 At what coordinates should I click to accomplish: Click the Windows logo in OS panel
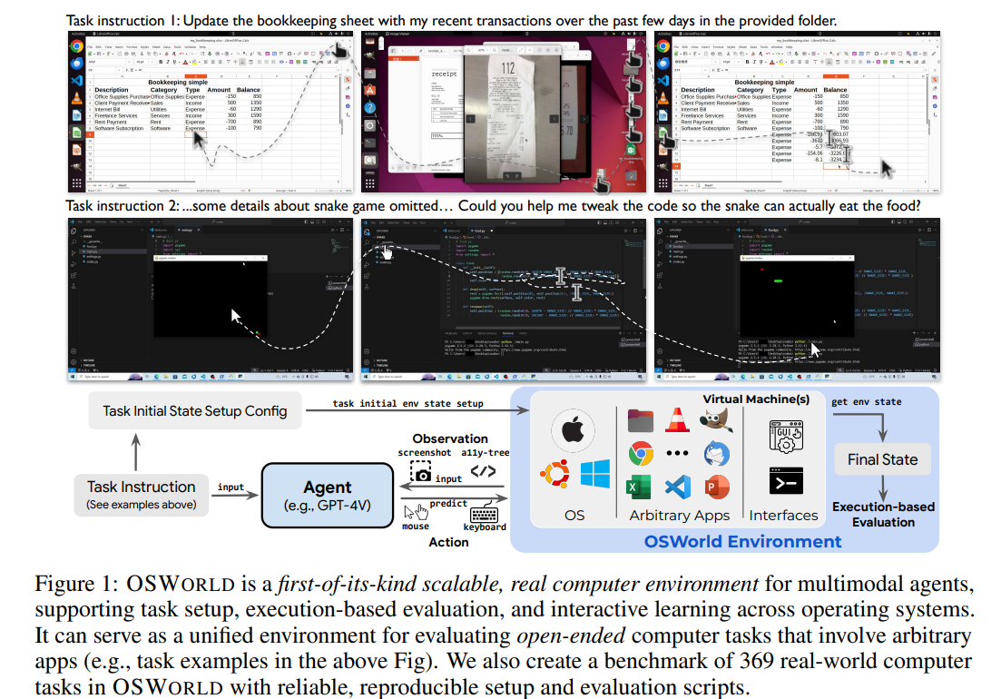[594, 475]
